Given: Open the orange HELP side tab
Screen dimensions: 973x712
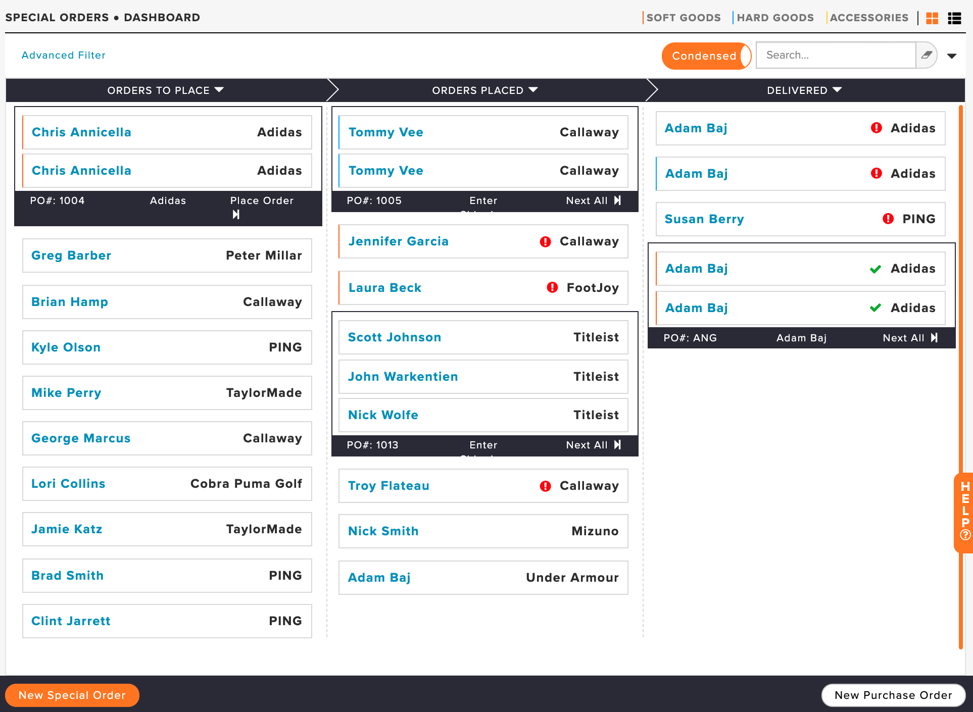Looking at the screenshot, I should 964,512.
